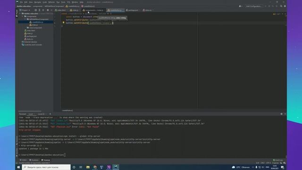This screenshot has width=302, height=170.
Task: Click the intention light bulb icon
Action: (x=63, y=23)
